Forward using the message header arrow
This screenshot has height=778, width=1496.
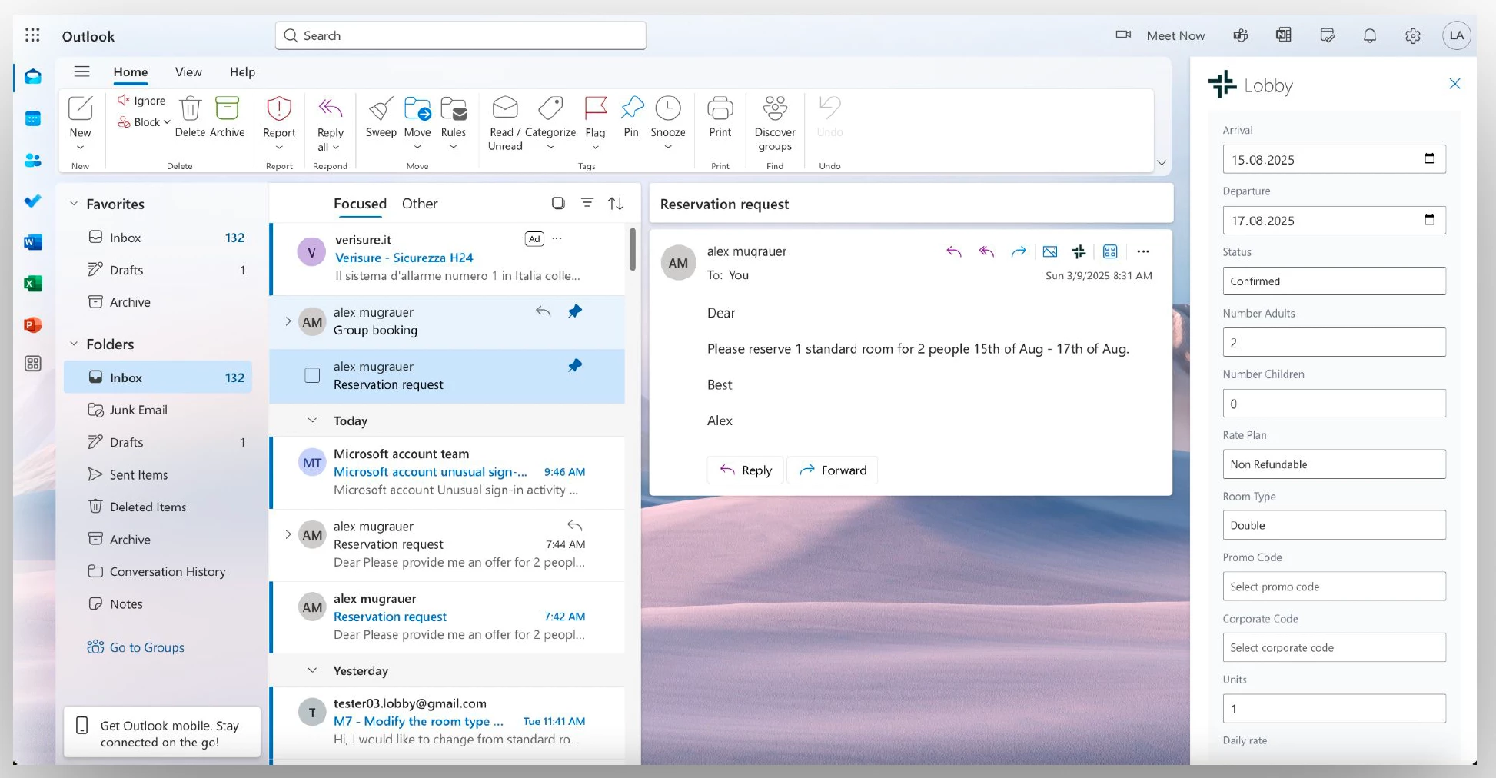coord(1019,251)
